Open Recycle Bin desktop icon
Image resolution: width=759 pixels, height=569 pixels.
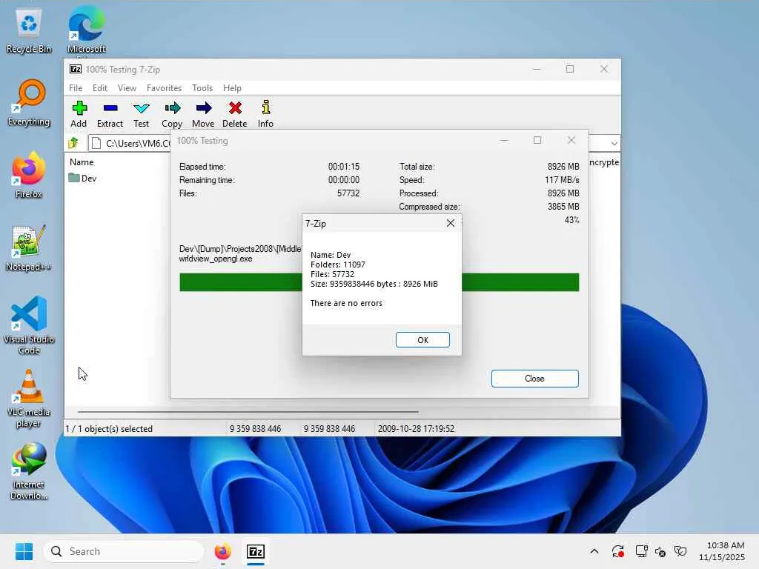29,31
